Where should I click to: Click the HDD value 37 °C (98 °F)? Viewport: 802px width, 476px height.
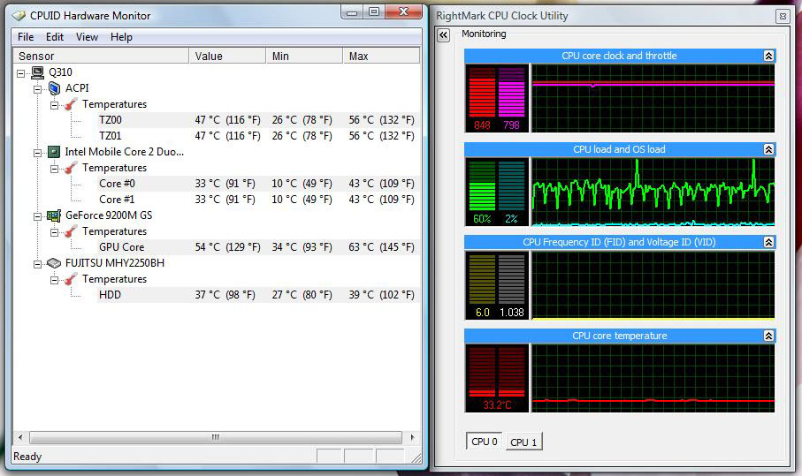(x=225, y=295)
